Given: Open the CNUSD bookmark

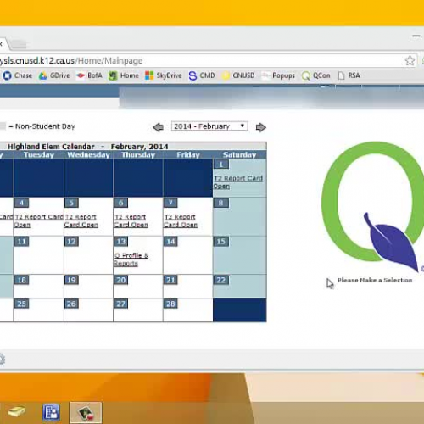Looking at the screenshot, I should (238, 75).
